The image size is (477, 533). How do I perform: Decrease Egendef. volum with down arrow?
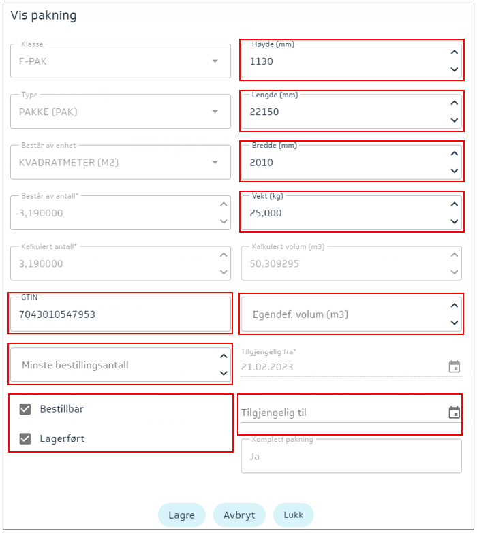[455, 323]
